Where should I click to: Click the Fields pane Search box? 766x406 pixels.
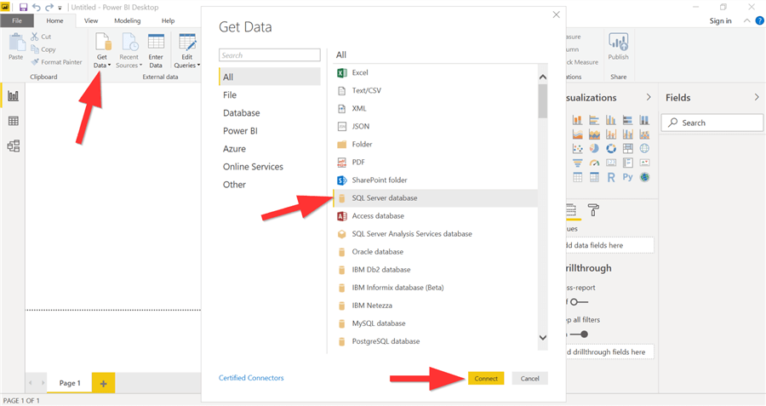click(x=712, y=123)
